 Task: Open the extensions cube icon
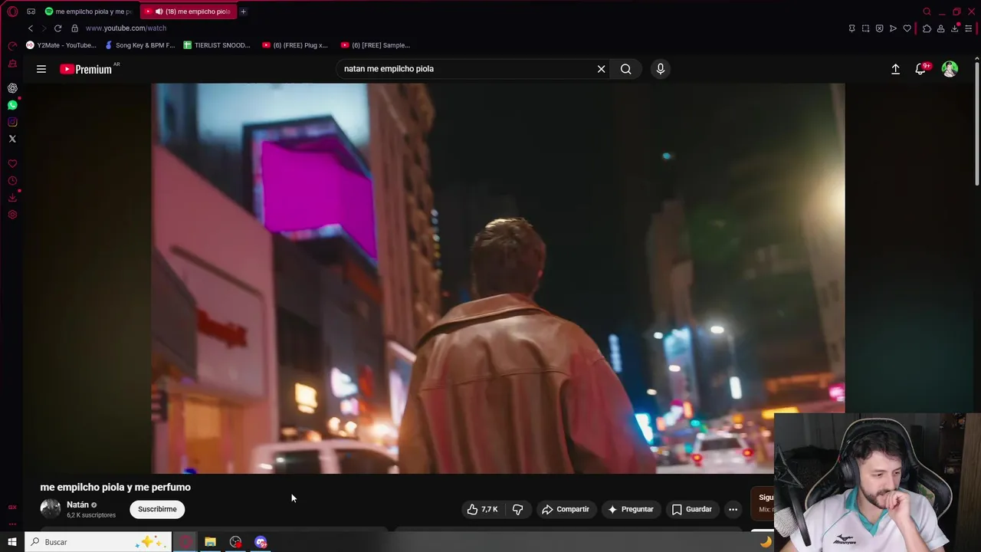(x=927, y=28)
